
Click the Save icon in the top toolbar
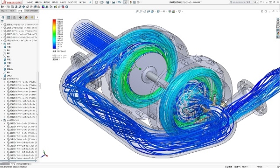[108, 2]
